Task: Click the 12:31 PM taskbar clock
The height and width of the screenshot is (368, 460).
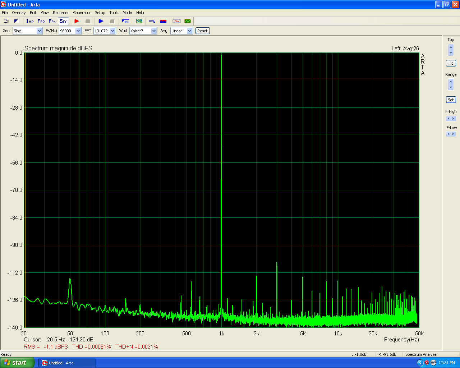Action: pos(447,363)
